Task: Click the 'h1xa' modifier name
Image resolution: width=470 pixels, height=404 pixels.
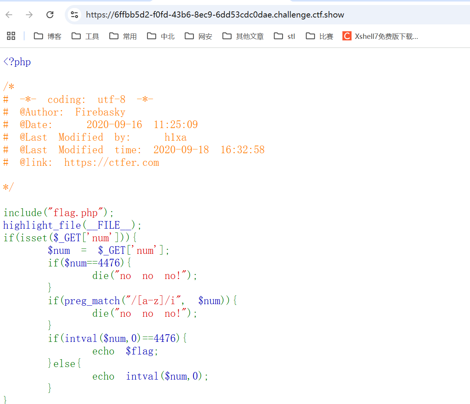Action: tap(176, 137)
